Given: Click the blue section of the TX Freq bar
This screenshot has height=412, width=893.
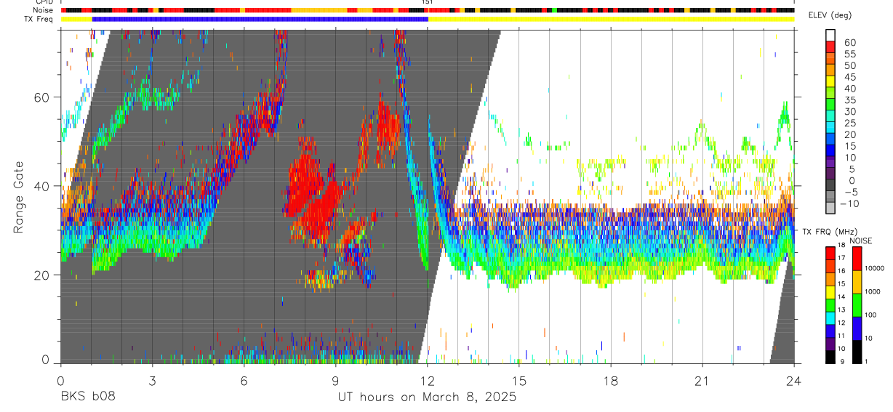Looking at the screenshot, I should click(x=260, y=19).
